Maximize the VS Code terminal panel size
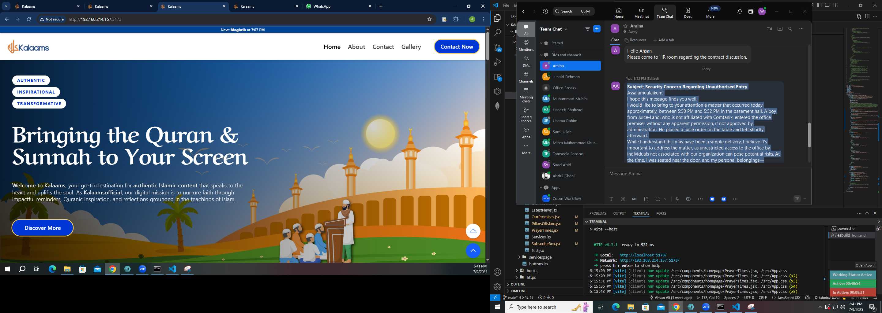The width and height of the screenshot is (882, 313). [x=867, y=213]
